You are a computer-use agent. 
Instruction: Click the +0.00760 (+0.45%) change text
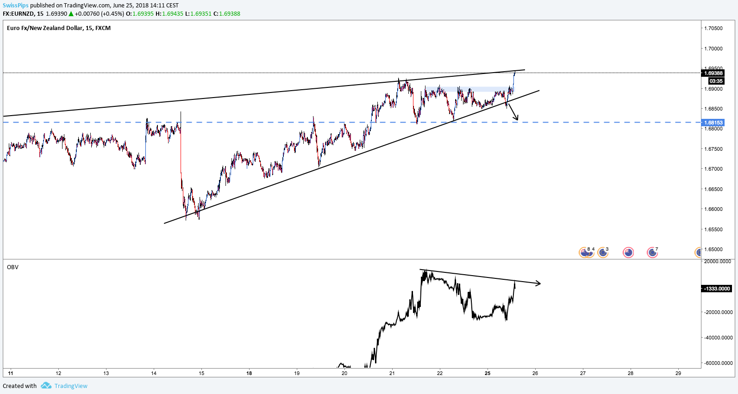(100, 14)
